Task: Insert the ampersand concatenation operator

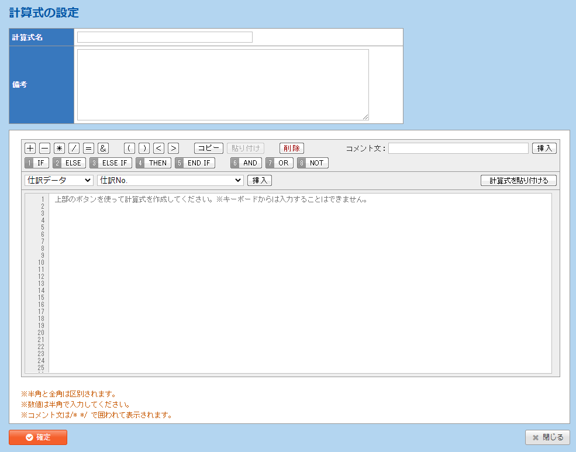Action: click(104, 148)
